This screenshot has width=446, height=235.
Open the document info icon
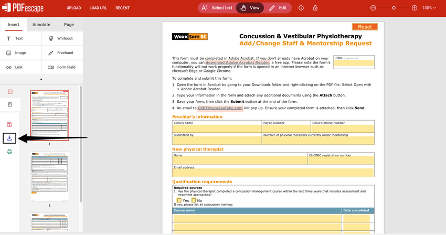301,8
